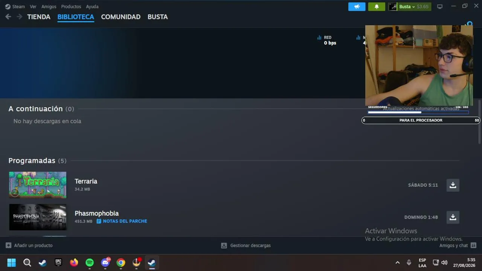
Task: Click the SÁBADO 5:11 schedule time
Action: pyautogui.click(x=423, y=185)
